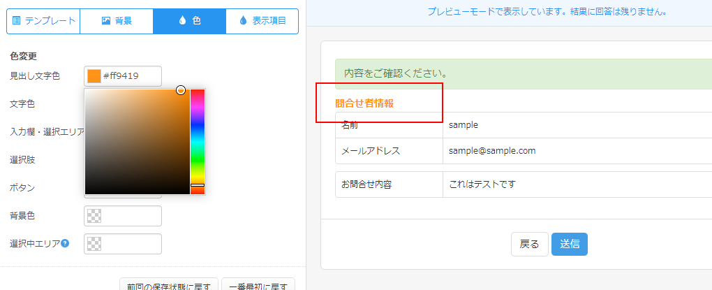The height and width of the screenshot is (290, 712).
Task: Click the #ff9419 hex color input field
Action: click(130, 76)
